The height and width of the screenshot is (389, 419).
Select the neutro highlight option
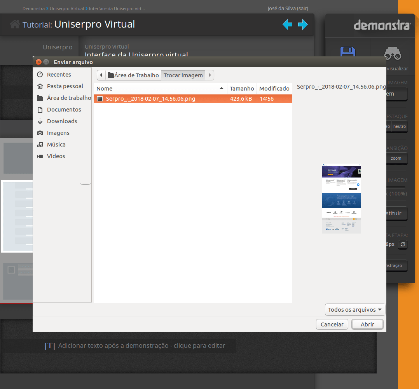(x=399, y=126)
